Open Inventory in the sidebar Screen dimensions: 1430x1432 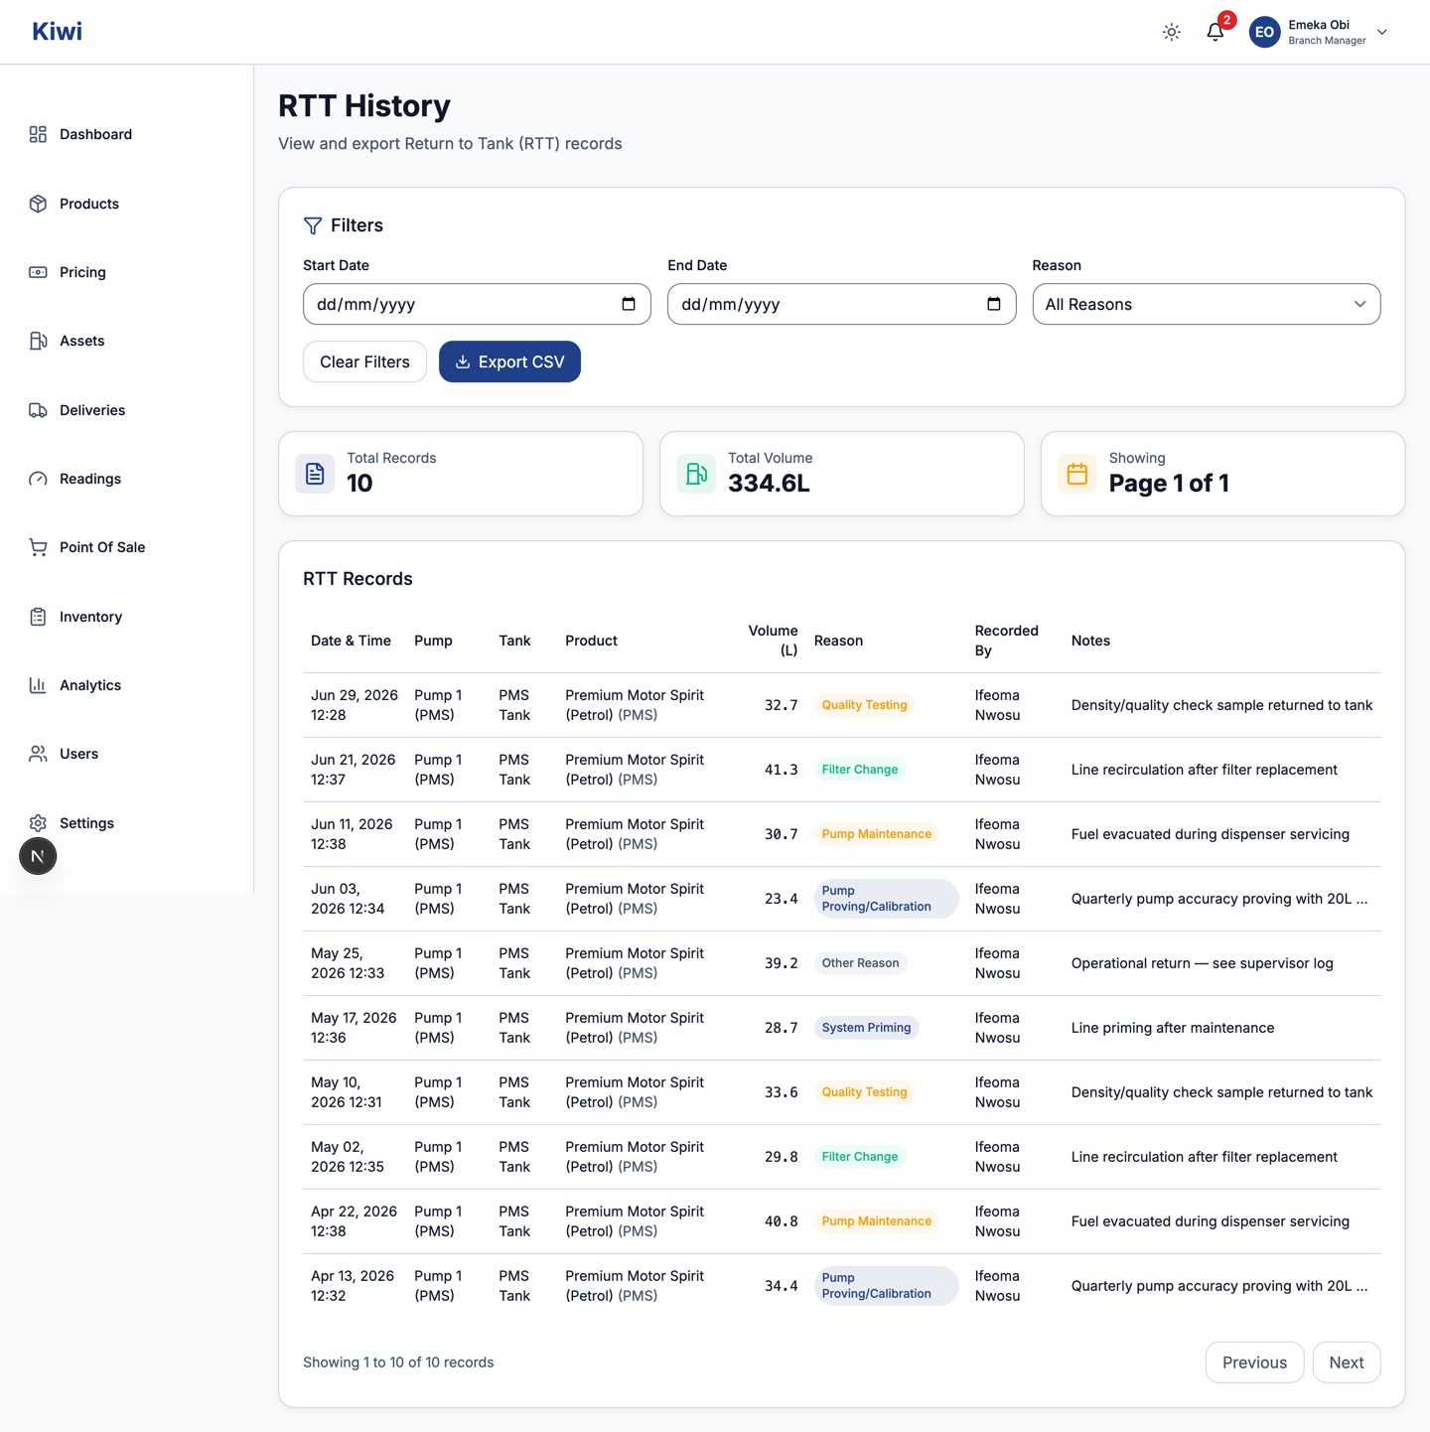90,617
